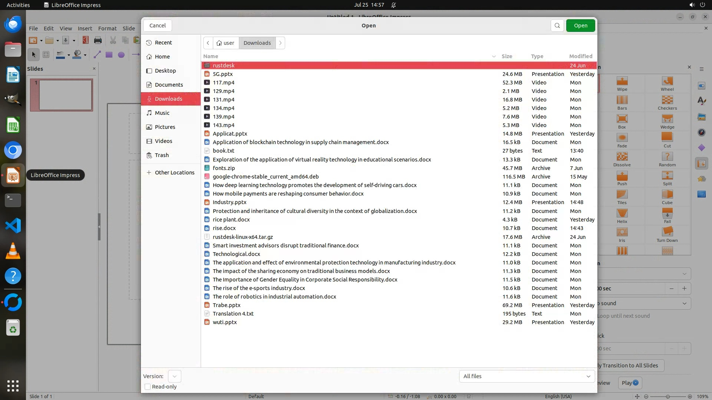Select the Cube transition icon
Viewport: 712px width, 400px height.
(x=667, y=194)
